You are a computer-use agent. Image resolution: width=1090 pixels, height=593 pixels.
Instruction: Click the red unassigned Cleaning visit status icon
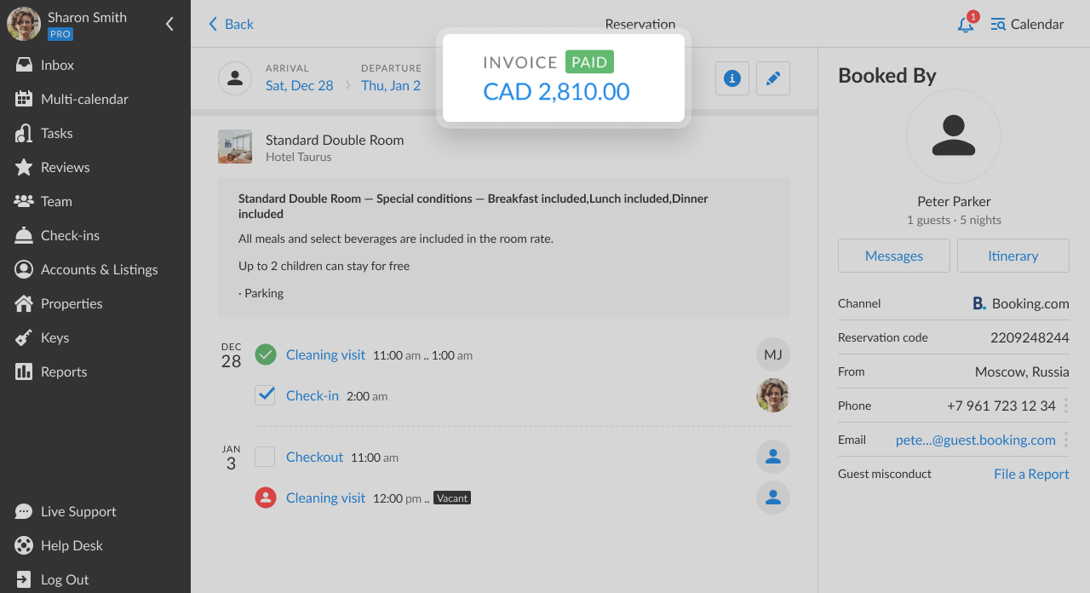(266, 498)
